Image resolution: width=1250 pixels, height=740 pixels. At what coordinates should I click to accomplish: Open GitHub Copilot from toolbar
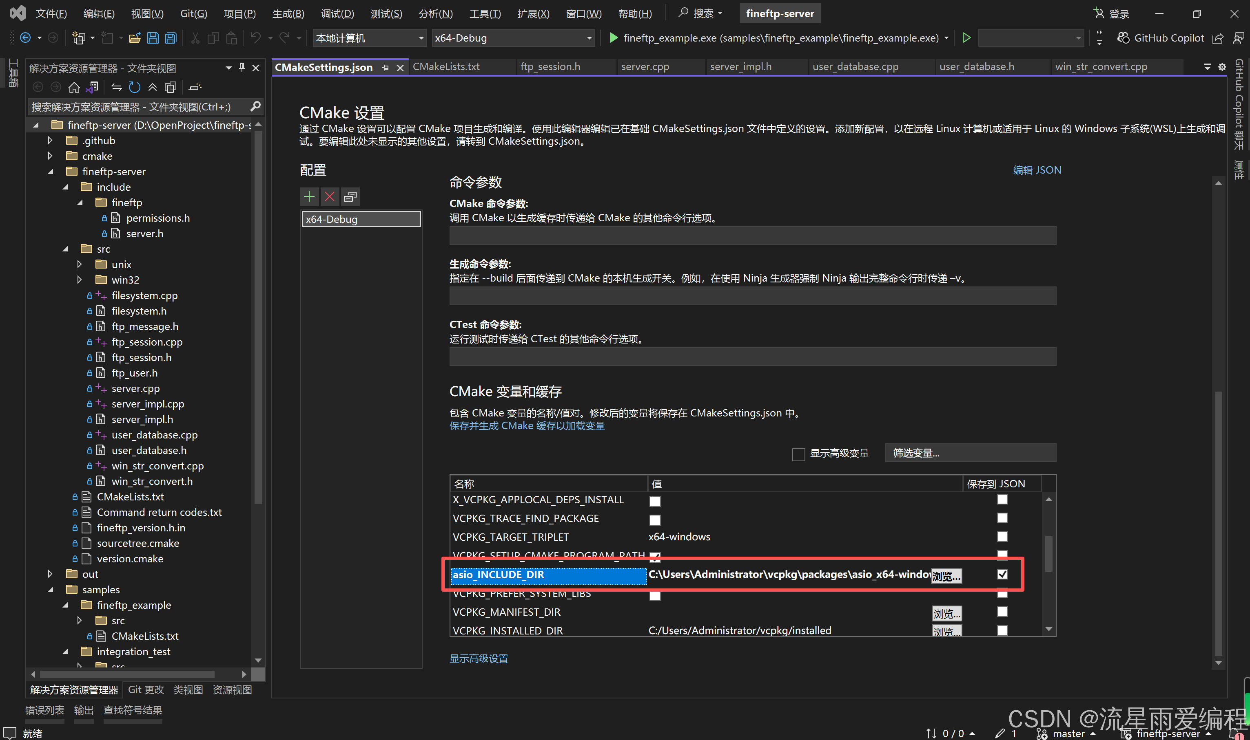tap(1161, 38)
